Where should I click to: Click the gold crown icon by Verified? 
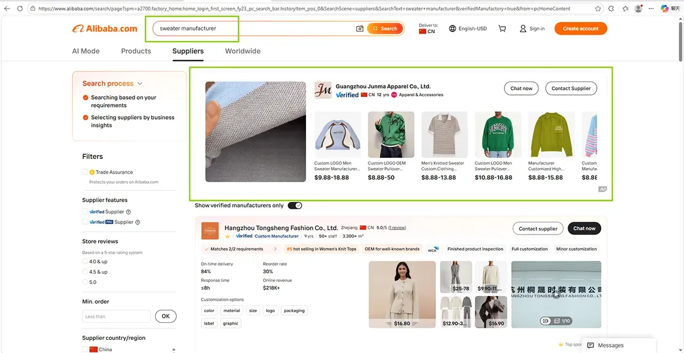(228, 236)
